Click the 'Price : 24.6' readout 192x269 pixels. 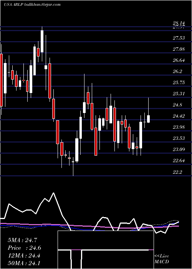pyautogui.click(x=24, y=248)
